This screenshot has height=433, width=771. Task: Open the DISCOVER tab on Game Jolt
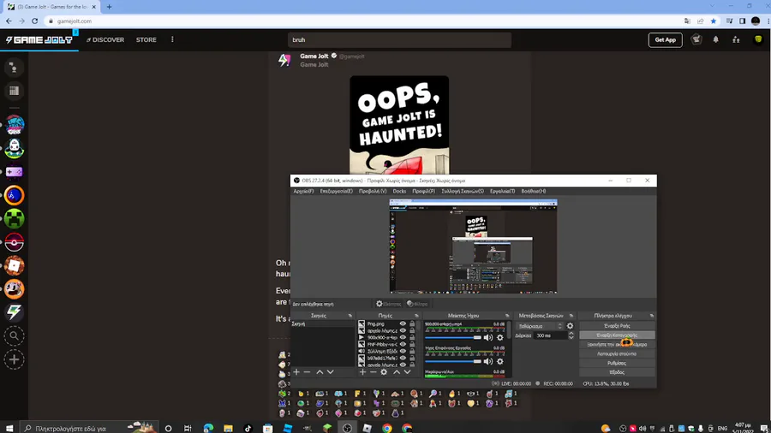tap(105, 39)
